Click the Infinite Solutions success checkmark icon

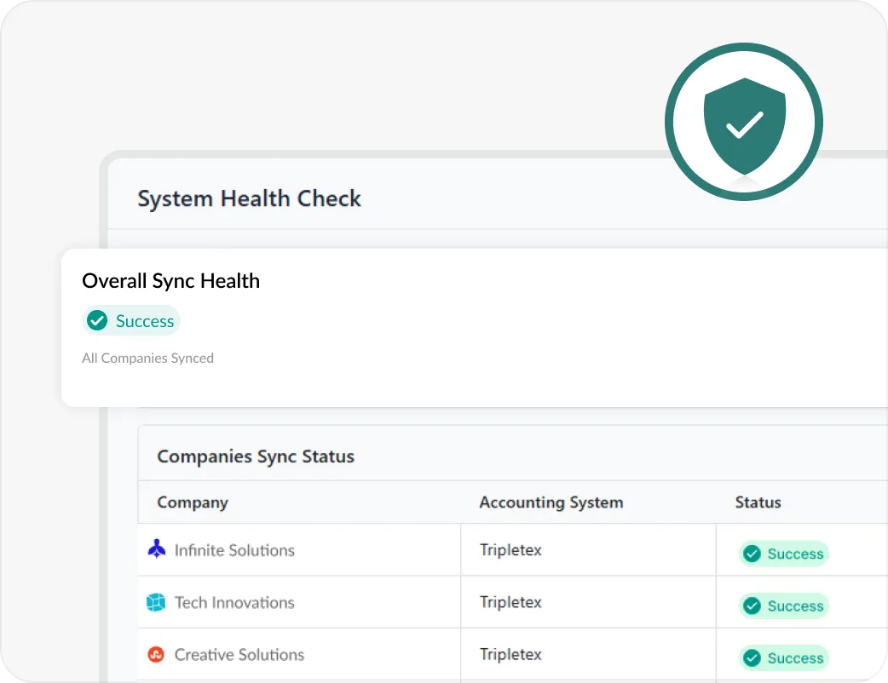click(752, 554)
